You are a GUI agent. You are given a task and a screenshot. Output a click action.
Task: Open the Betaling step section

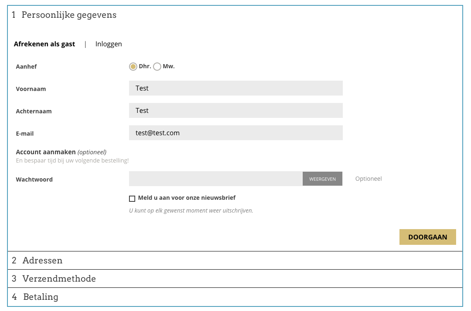click(41, 297)
